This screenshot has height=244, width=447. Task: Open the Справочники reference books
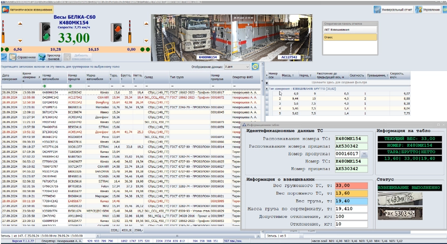coord(23,57)
